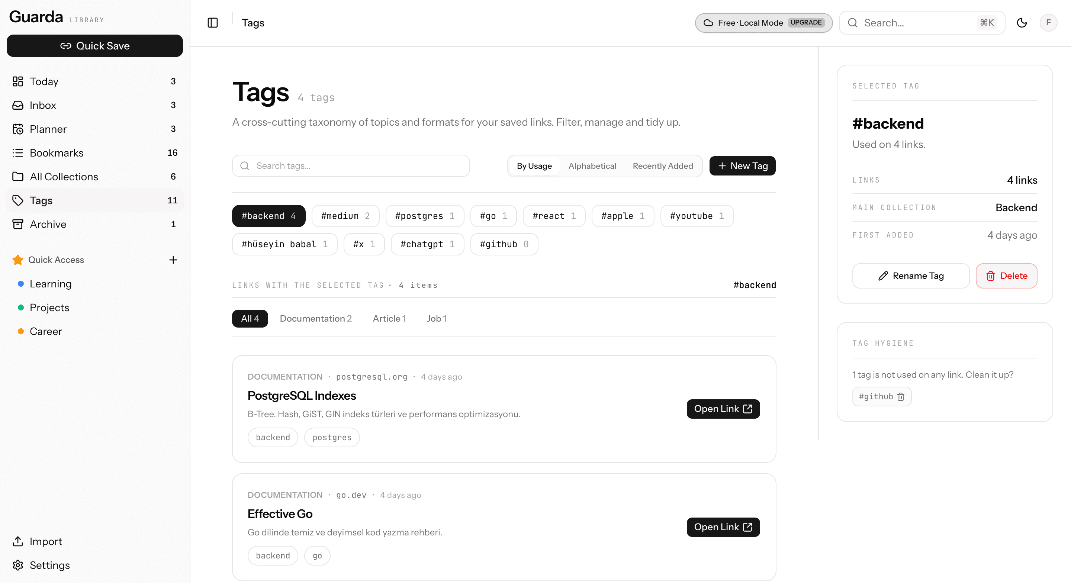
Task: Open the user avatar F menu
Action: pos(1048,23)
